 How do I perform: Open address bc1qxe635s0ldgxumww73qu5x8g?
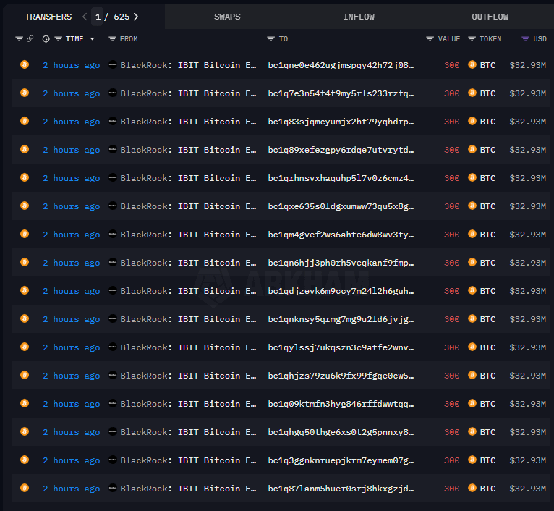click(x=341, y=206)
